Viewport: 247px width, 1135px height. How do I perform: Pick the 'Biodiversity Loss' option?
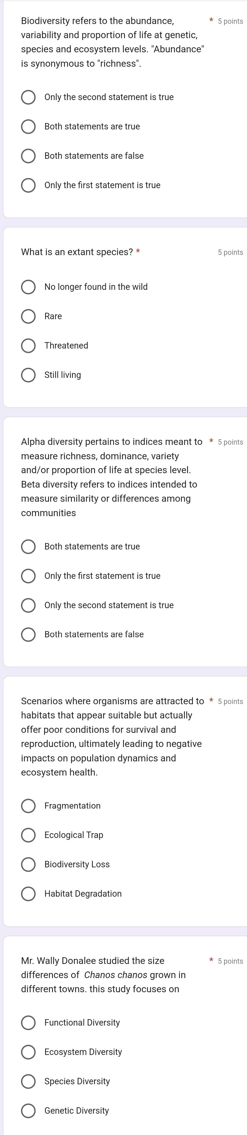(28, 864)
